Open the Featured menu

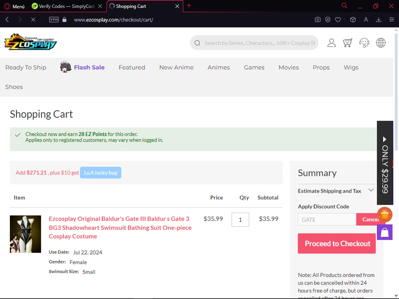pos(132,68)
